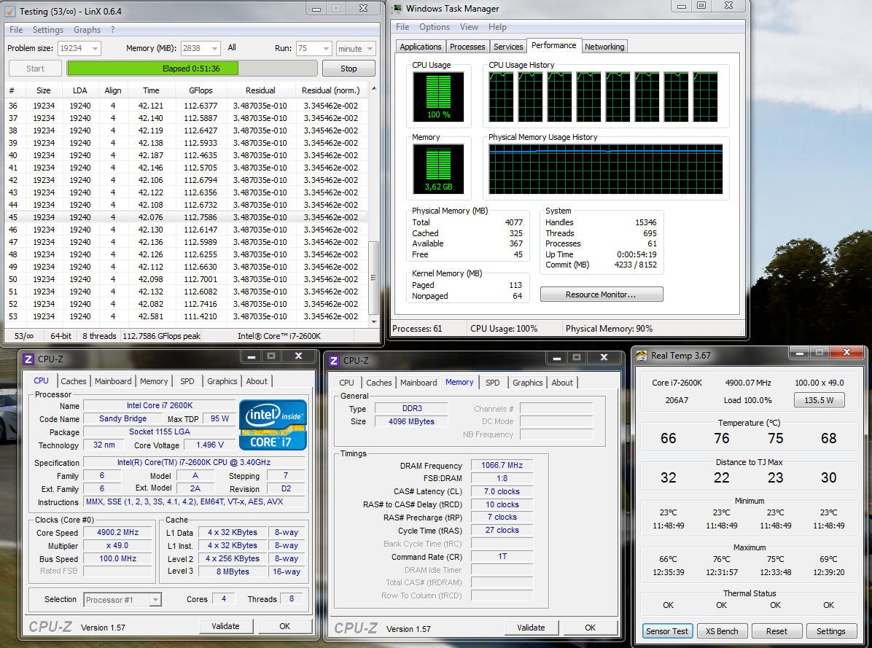
Task: Open the minute unit dropdown in LinX
Action: coord(368,48)
